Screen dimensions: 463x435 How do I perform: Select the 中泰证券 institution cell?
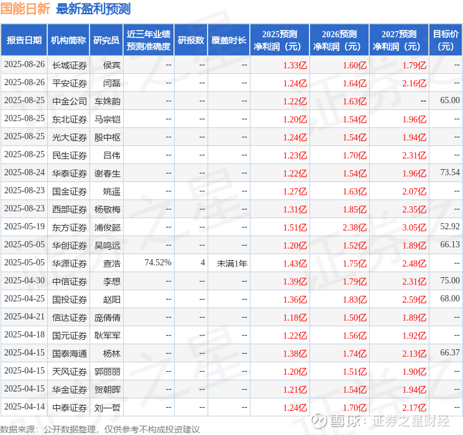[70, 408]
